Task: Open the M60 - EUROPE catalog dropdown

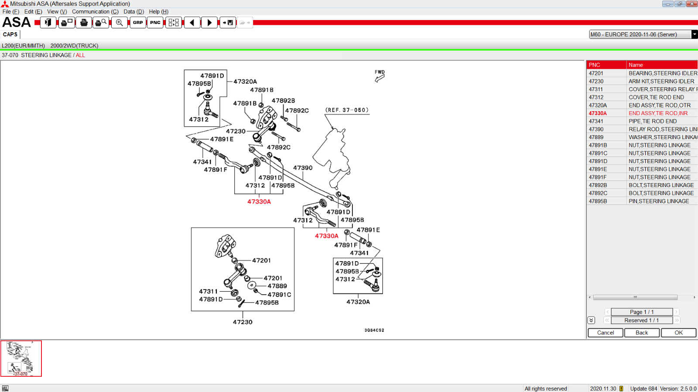Action: tap(695, 34)
